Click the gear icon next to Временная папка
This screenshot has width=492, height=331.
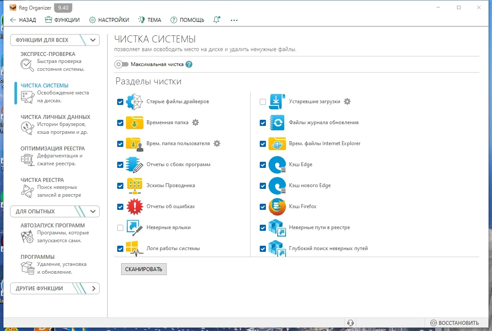pyautogui.click(x=195, y=122)
